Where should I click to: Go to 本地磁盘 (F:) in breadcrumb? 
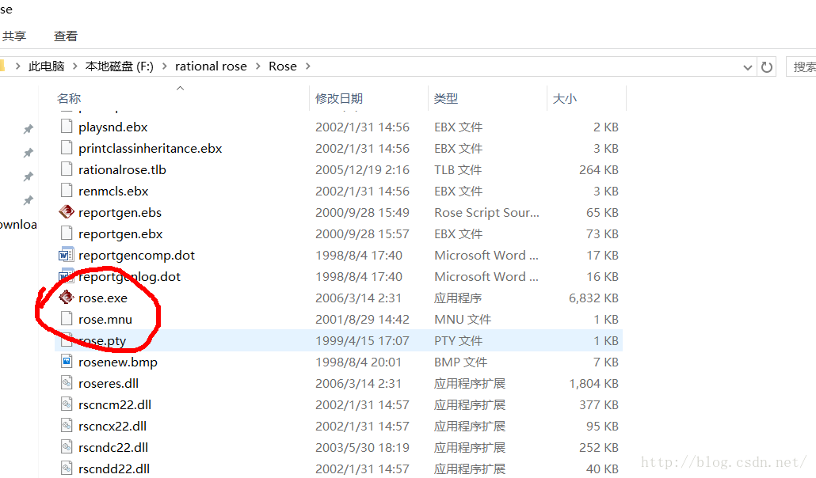click(120, 66)
